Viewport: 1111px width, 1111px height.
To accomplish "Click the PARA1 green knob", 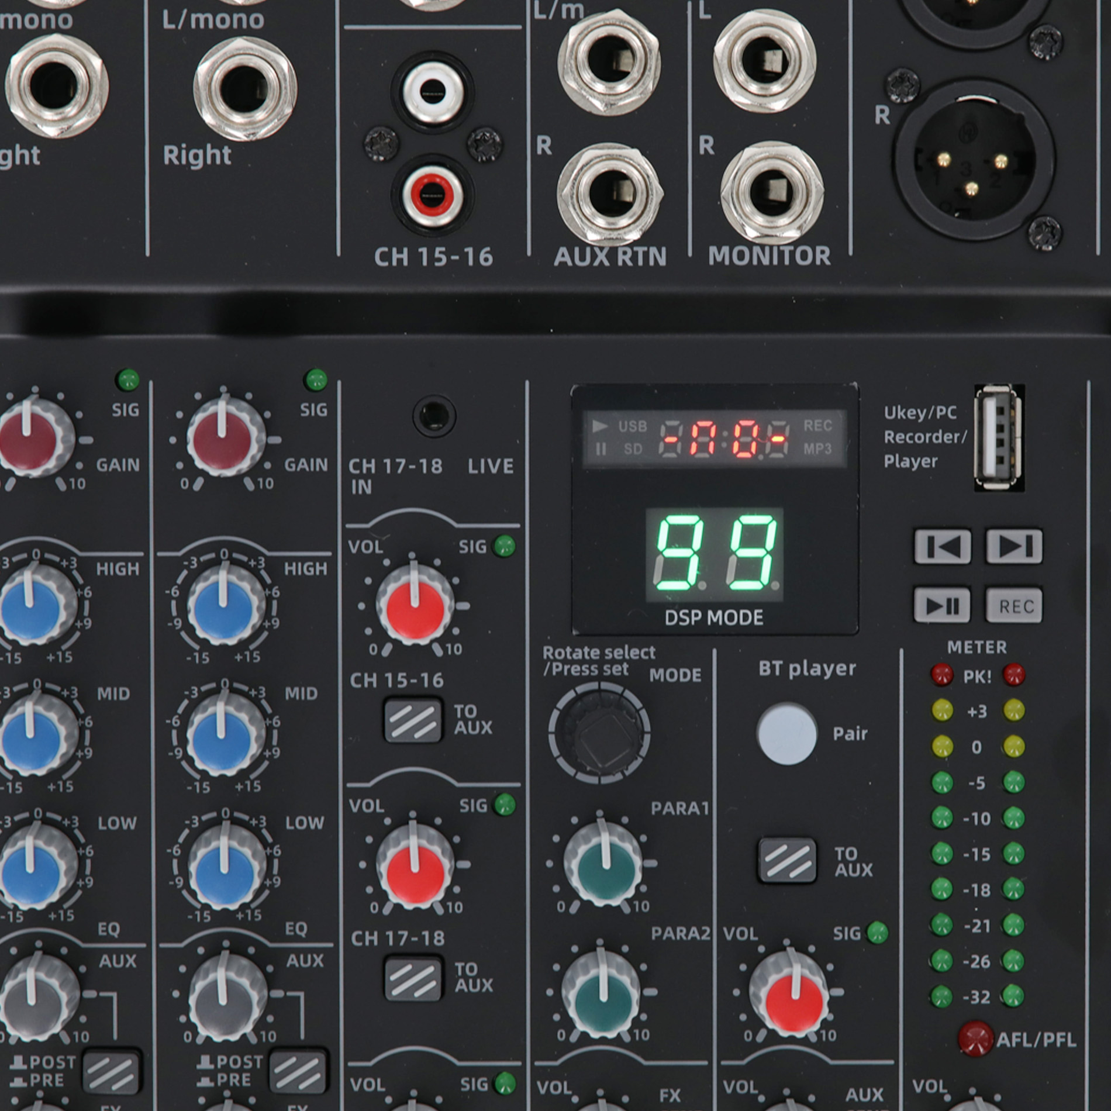I will tap(603, 863).
